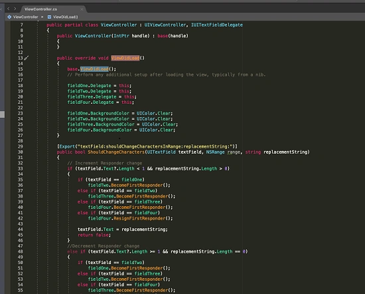Click base.ViewDidLoad highlighted call on line 15
Image resolution: width=365 pixels, height=294 pixels.
point(94,69)
